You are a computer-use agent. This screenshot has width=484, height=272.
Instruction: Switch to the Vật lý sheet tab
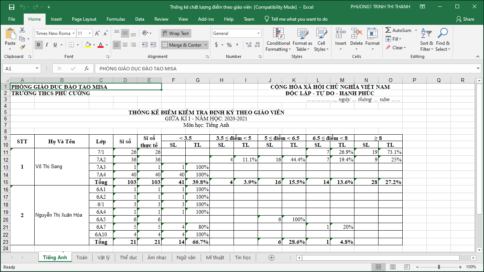pyautogui.click(x=103, y=257)
